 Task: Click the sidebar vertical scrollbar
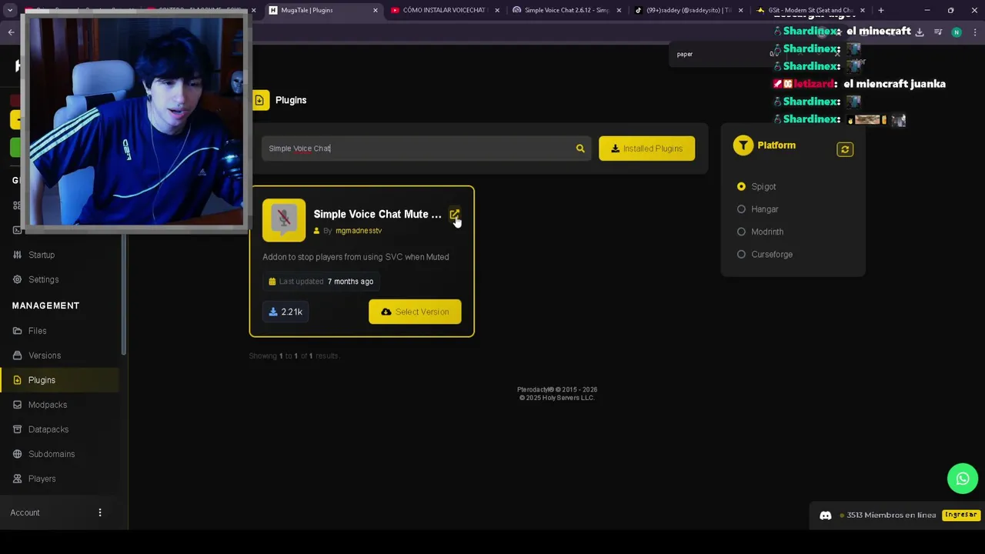tap(124, 292)
